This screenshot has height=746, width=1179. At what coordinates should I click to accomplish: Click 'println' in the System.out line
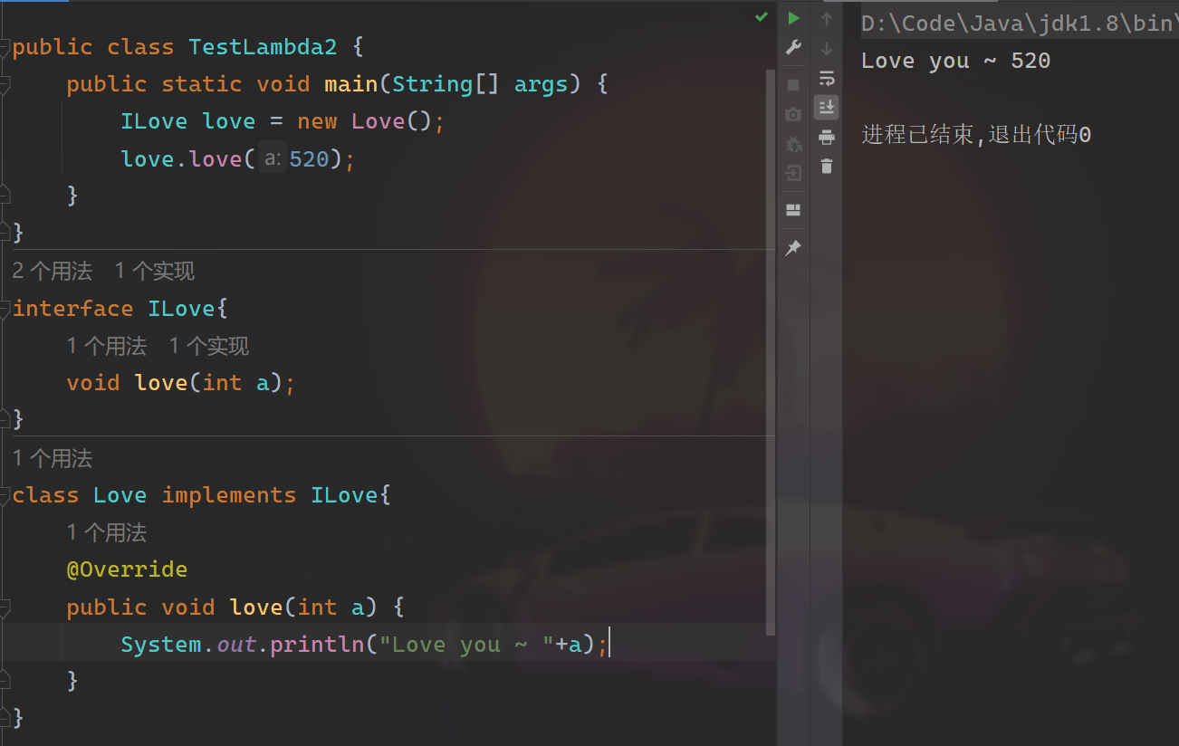coord(317,645)
